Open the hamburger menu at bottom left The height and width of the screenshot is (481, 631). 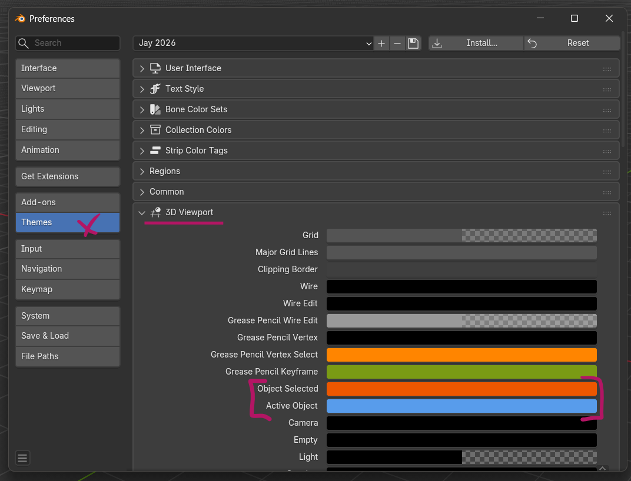pos(22,458)
